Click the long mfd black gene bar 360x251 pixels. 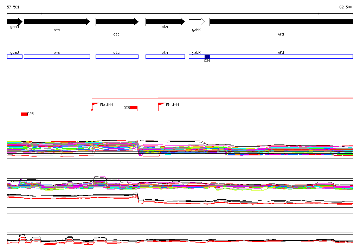point(281,22)
